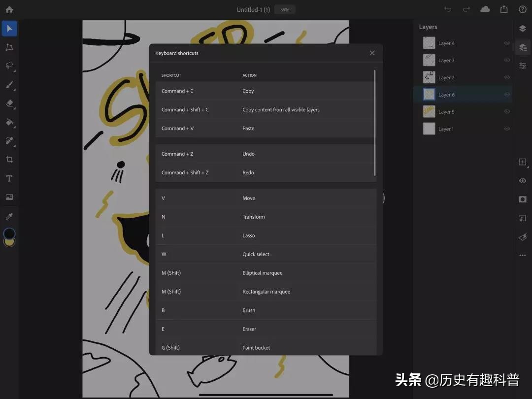The image size is (532, 399).
Task: Pick the Paint bucket tool
Action: tap(9, 122)
